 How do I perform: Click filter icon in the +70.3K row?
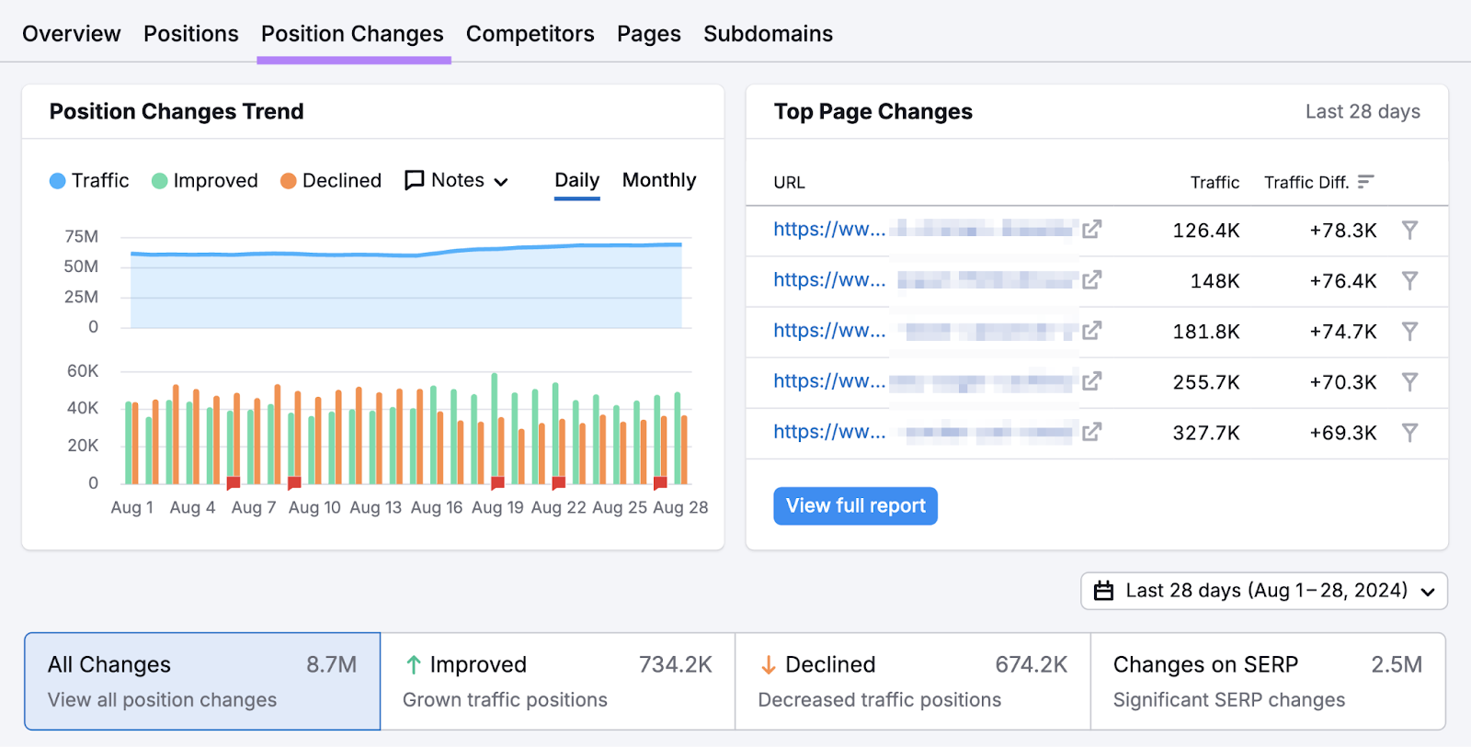coord(1409,381)
